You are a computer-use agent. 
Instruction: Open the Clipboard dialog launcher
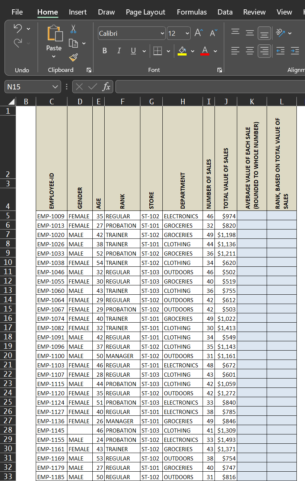88,70
